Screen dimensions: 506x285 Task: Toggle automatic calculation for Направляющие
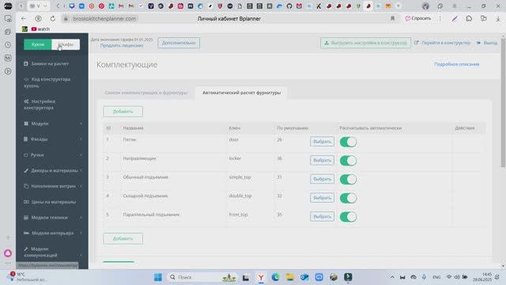[x=348, y=161]
